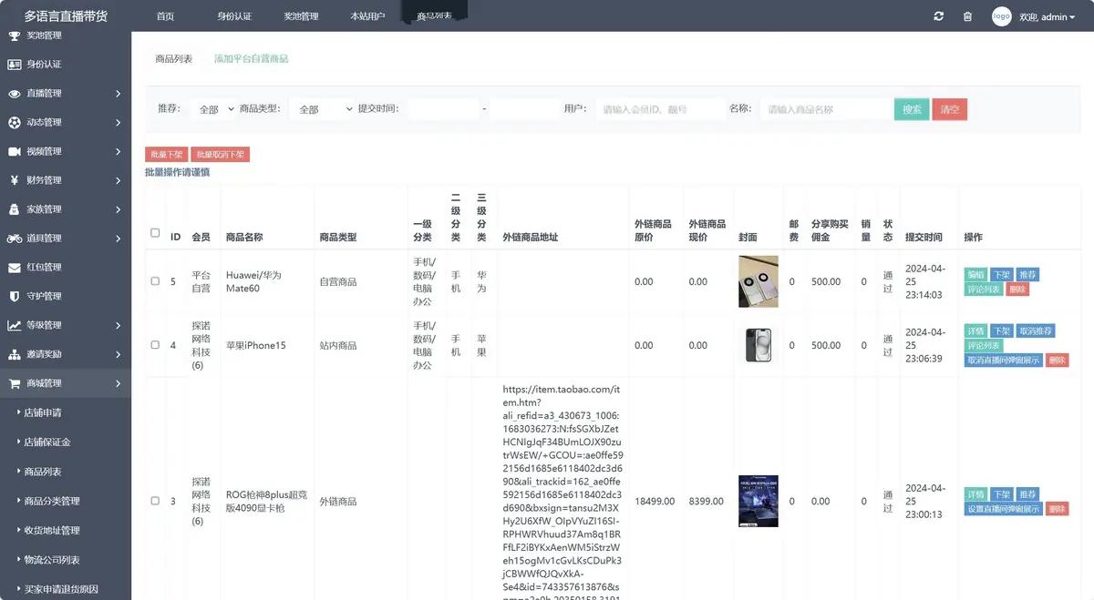Click the shopping cart icon for 商城管理
Image resolution: width=1094 pixels, height=600 pixels.
tap(15, 383)
